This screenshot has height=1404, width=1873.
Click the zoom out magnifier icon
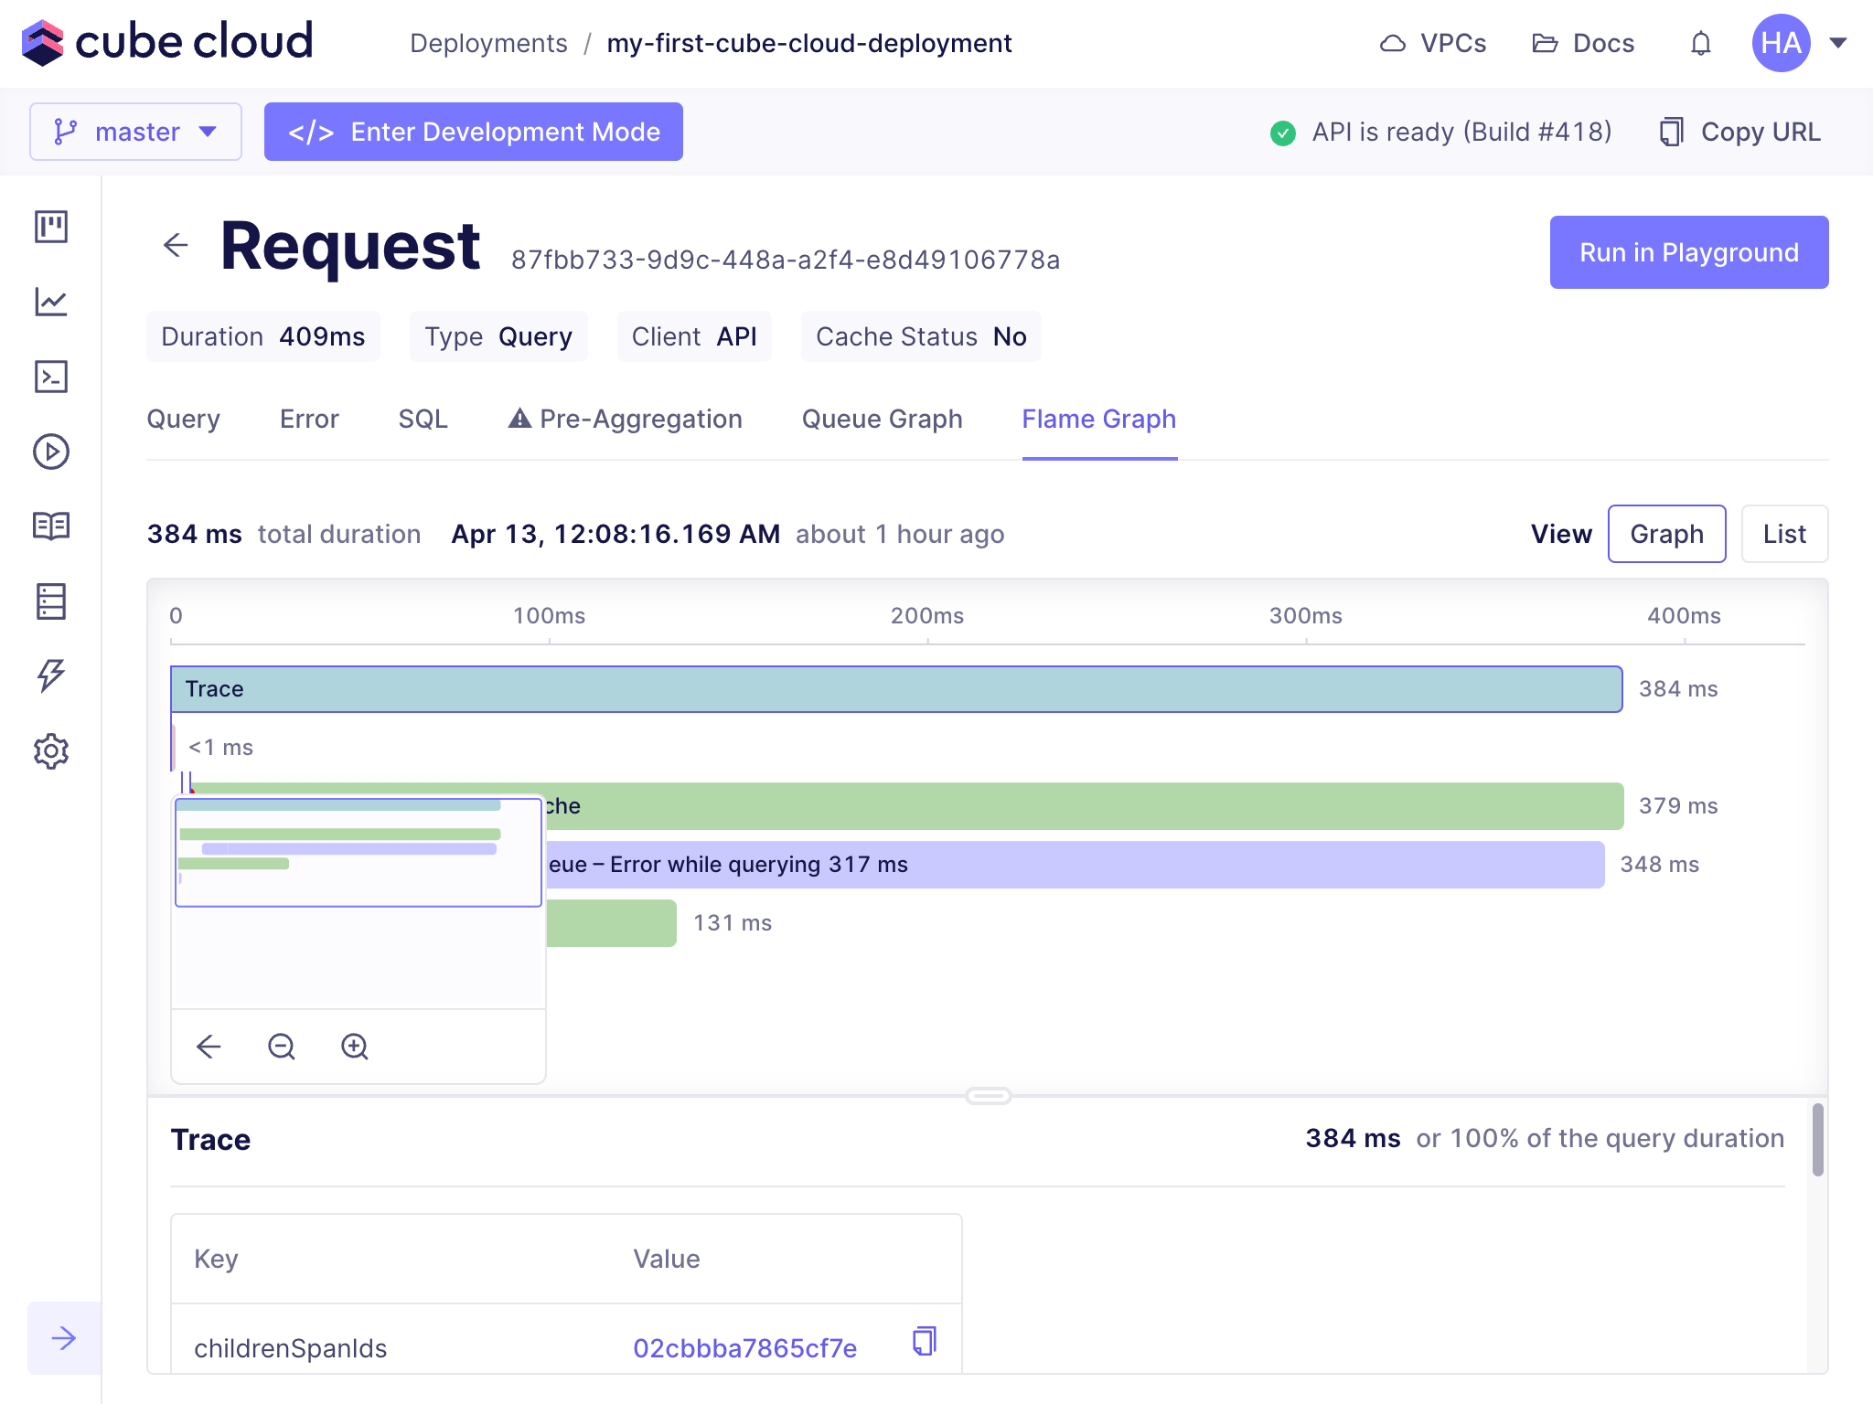click(x=282, y=1046)
